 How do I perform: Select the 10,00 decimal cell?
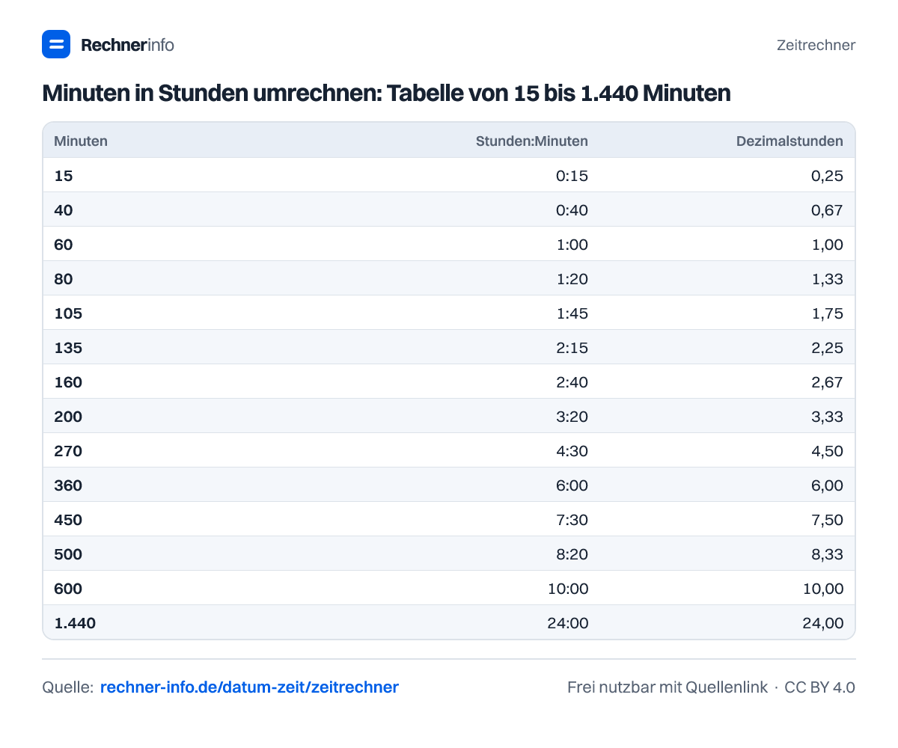[824, 589]
